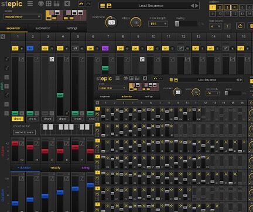Select the swing lane tab
The width and height of the screenshot is (253, 212).
[x=86, y=168]
